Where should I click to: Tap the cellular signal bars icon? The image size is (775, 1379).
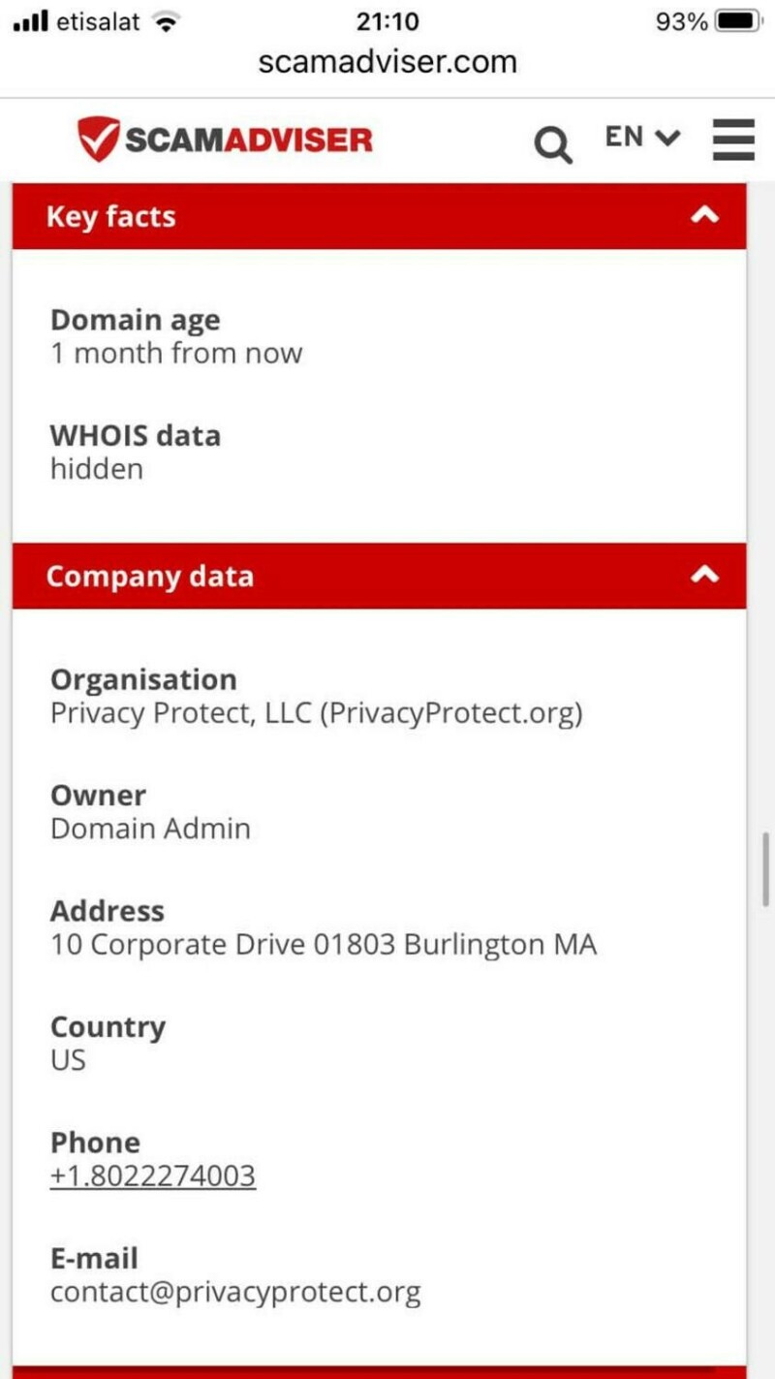point(30,22)
